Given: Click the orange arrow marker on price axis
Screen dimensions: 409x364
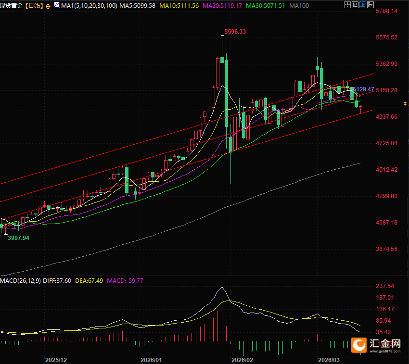Looking at the screenshot, I should [x=405, y=104].
